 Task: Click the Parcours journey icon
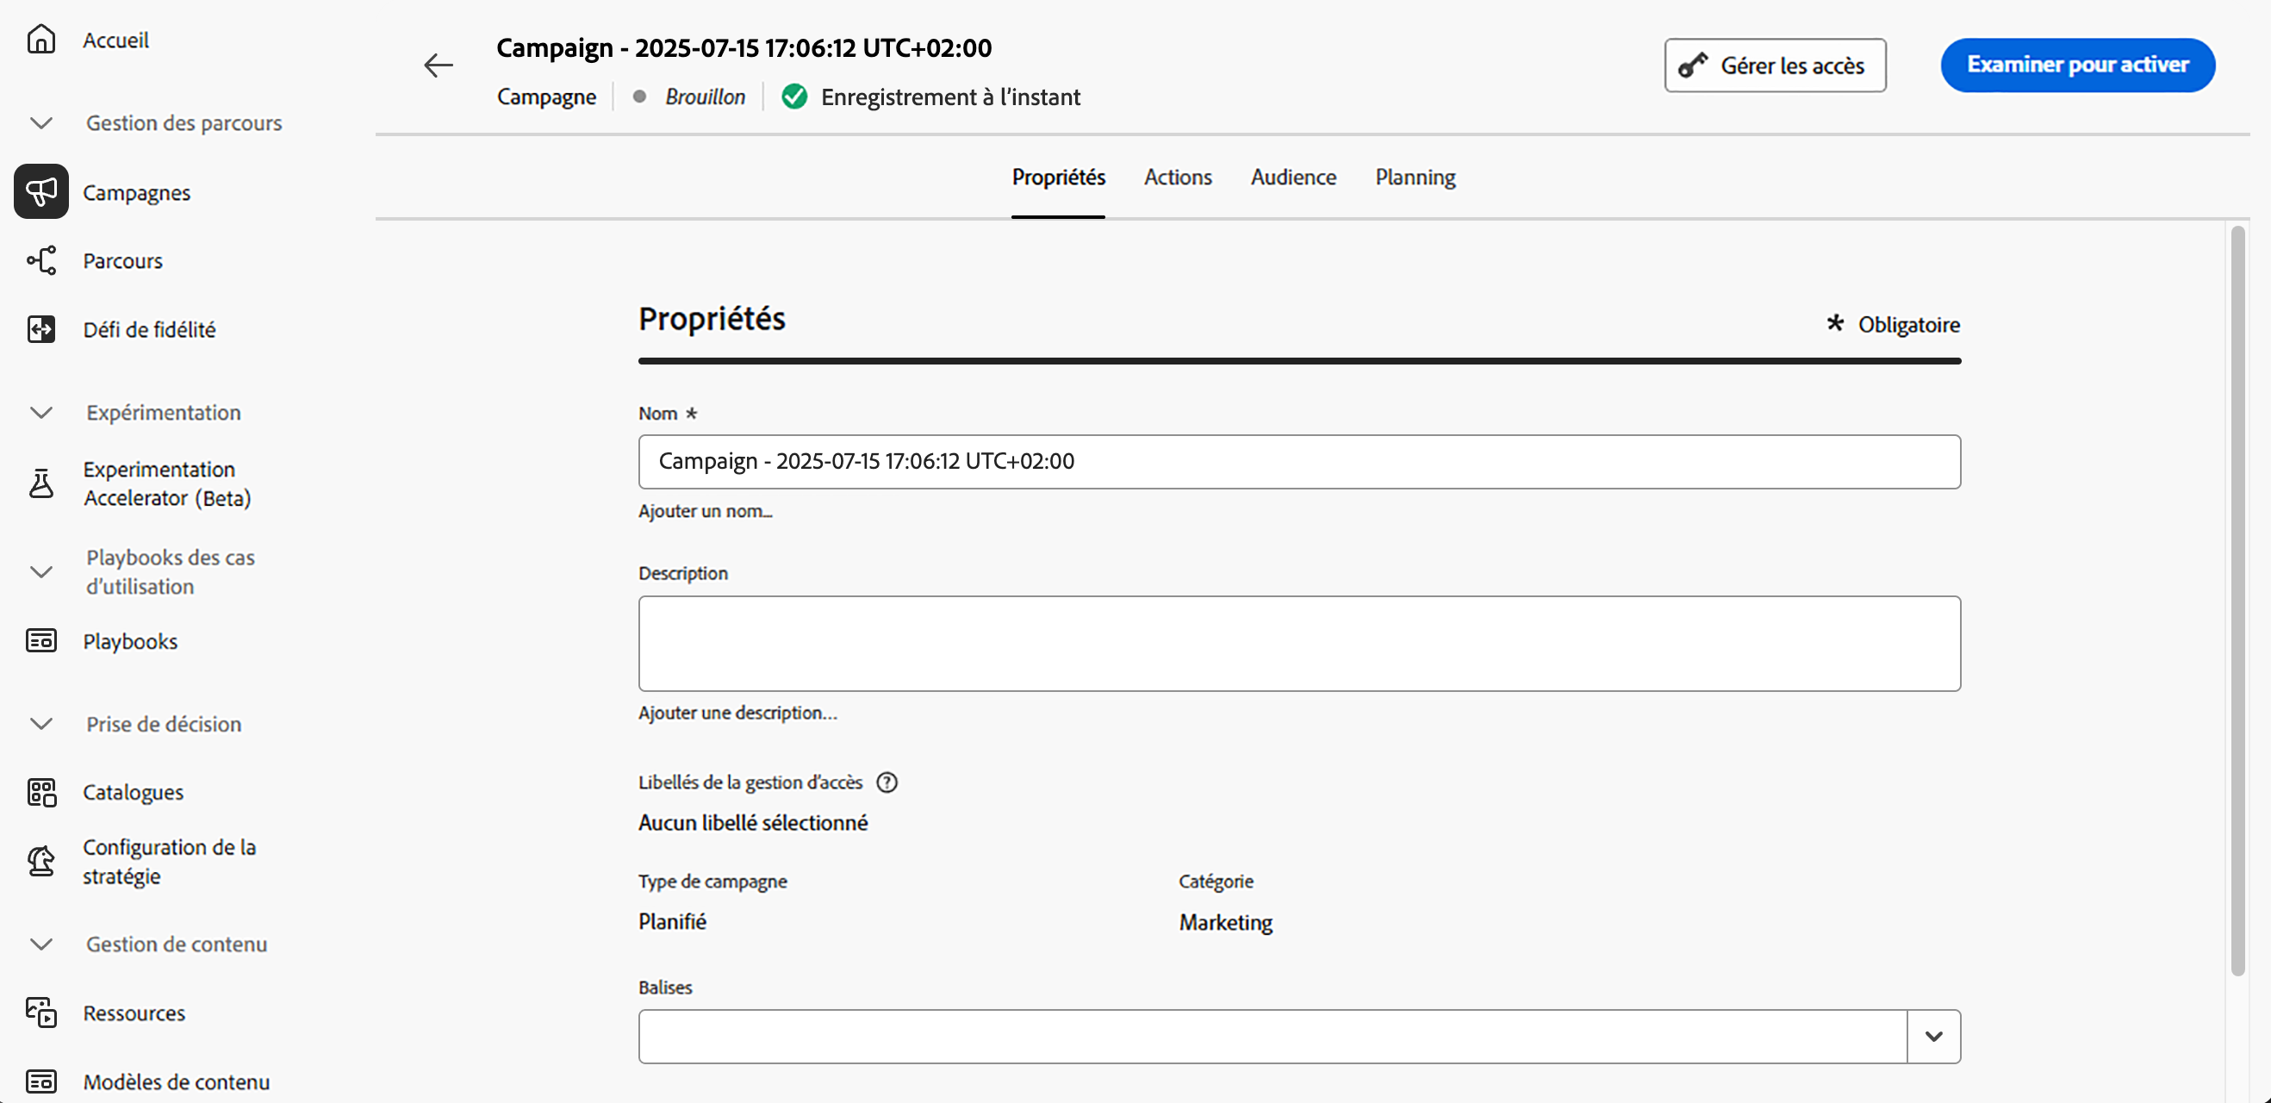(40, 260)
